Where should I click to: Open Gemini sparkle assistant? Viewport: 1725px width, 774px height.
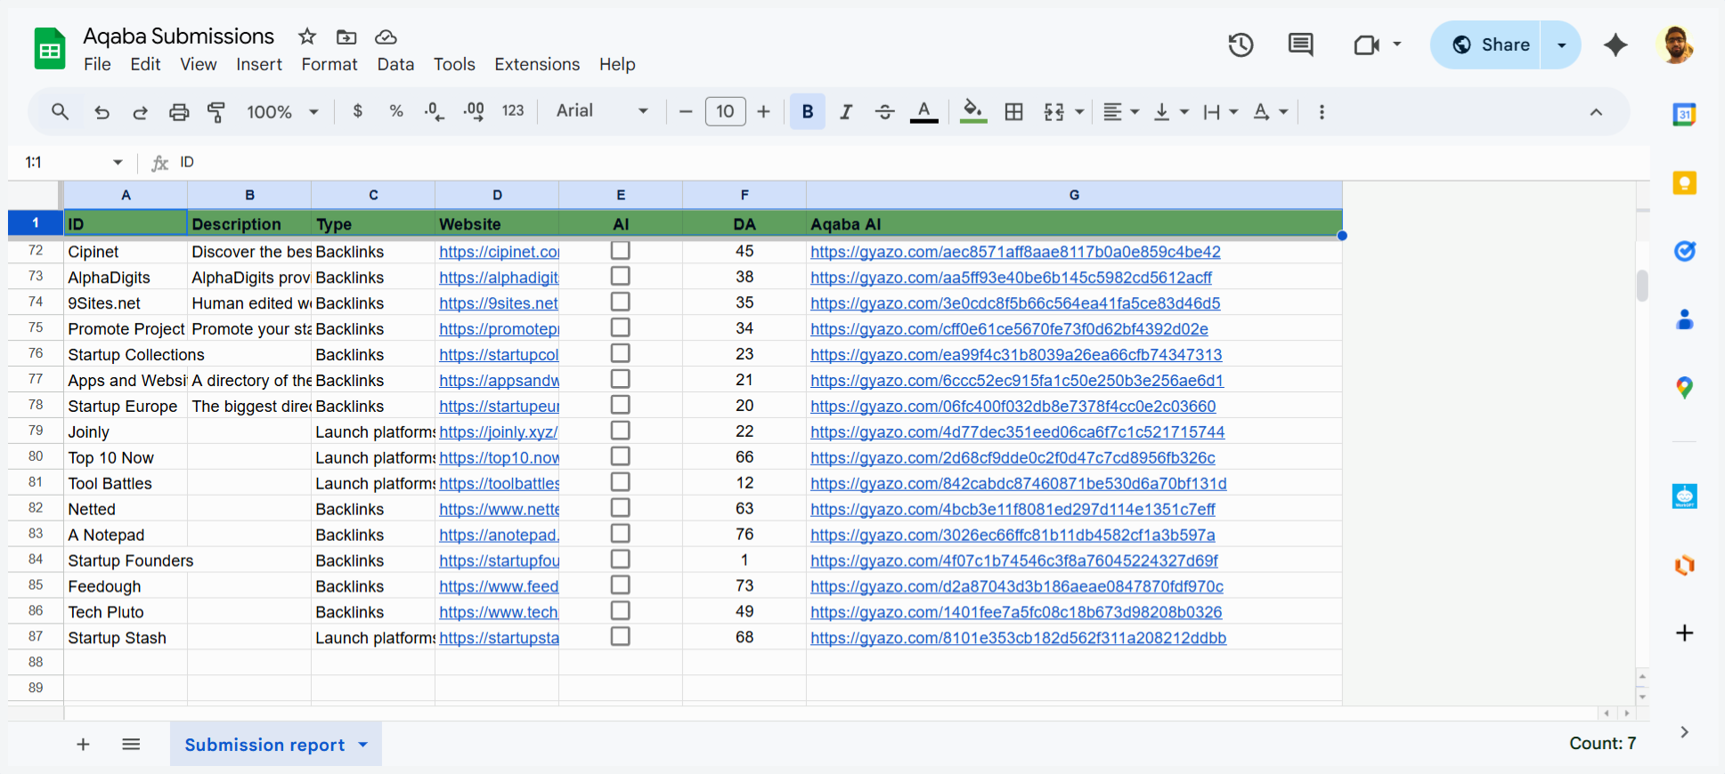pyautogui.click(x=1615, y=44)
